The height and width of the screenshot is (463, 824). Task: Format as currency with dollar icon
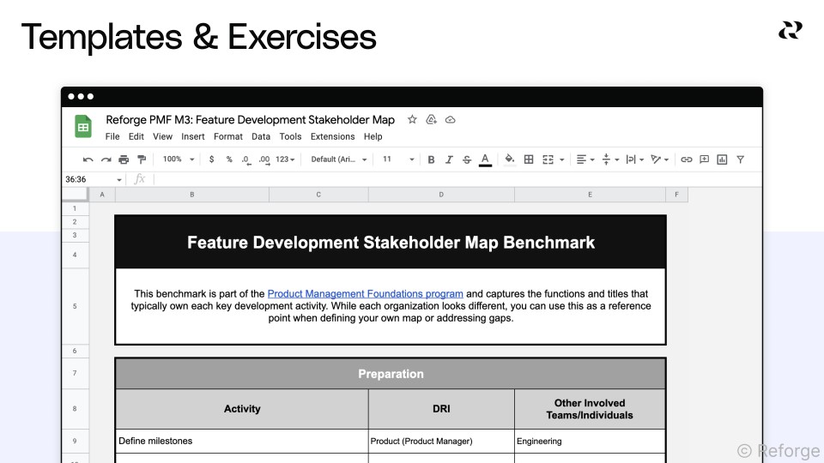211,159
